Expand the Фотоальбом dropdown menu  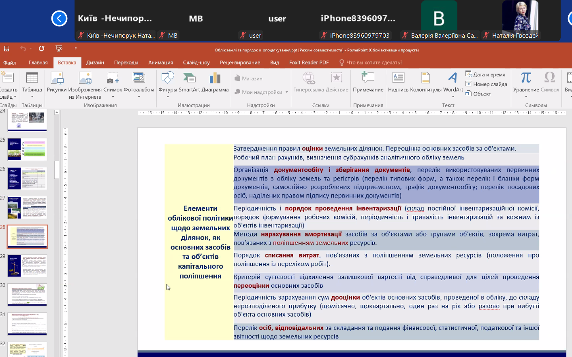pyautogui.click(x=139, y=97)
